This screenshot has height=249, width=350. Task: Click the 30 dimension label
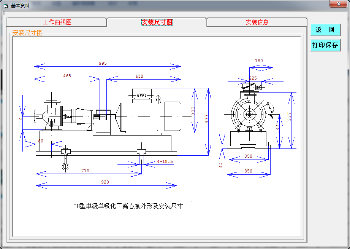(x=220, y=166)
